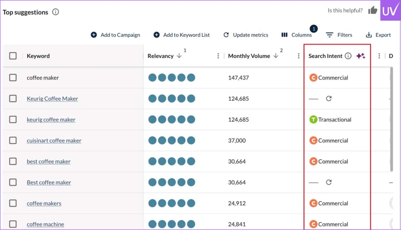This screenshot has height=230, width=401.
Task: Check the box for coffee maker row
Action: click(13, 78)
